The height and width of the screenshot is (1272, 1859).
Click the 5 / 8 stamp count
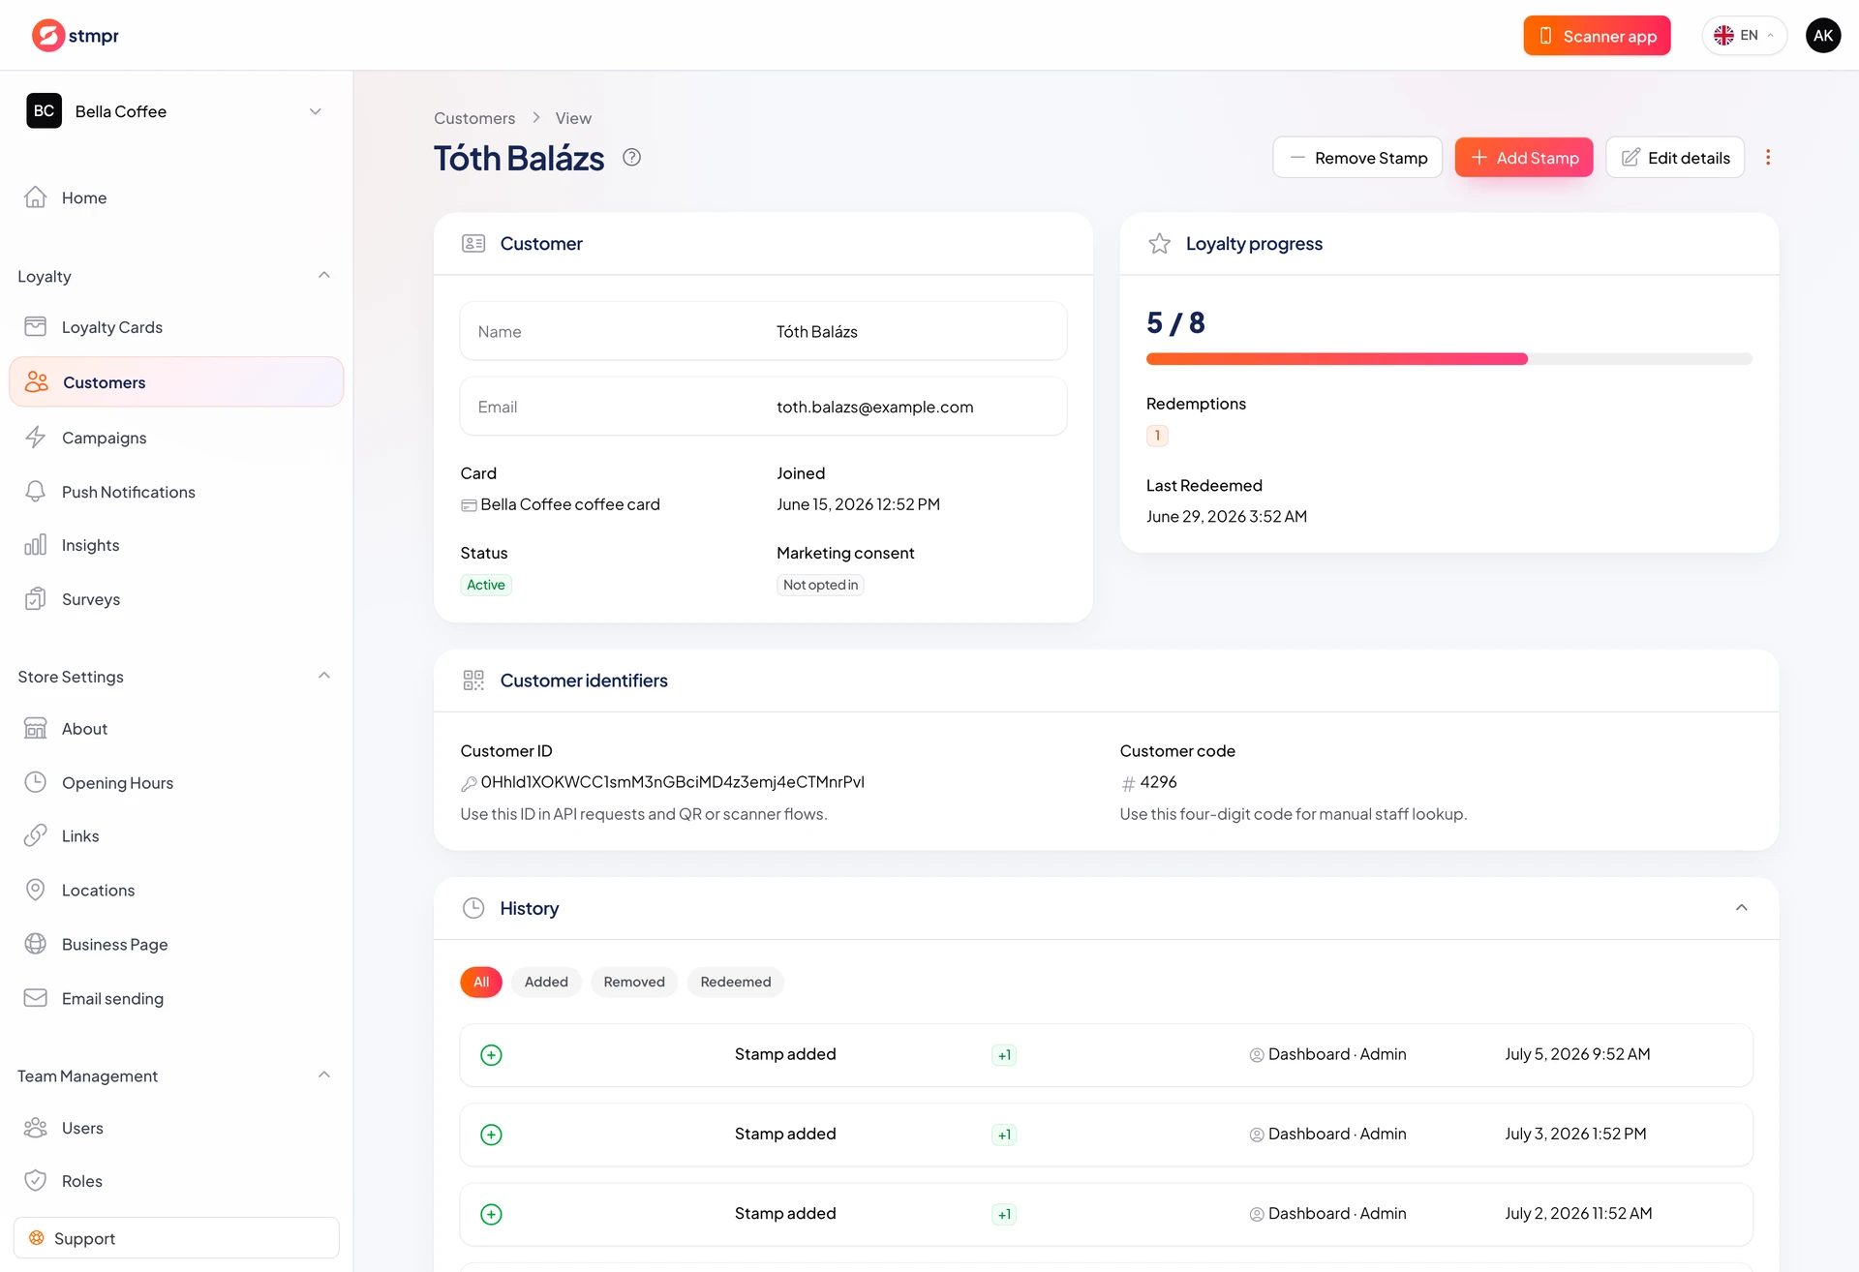[x=1175, y=323]
